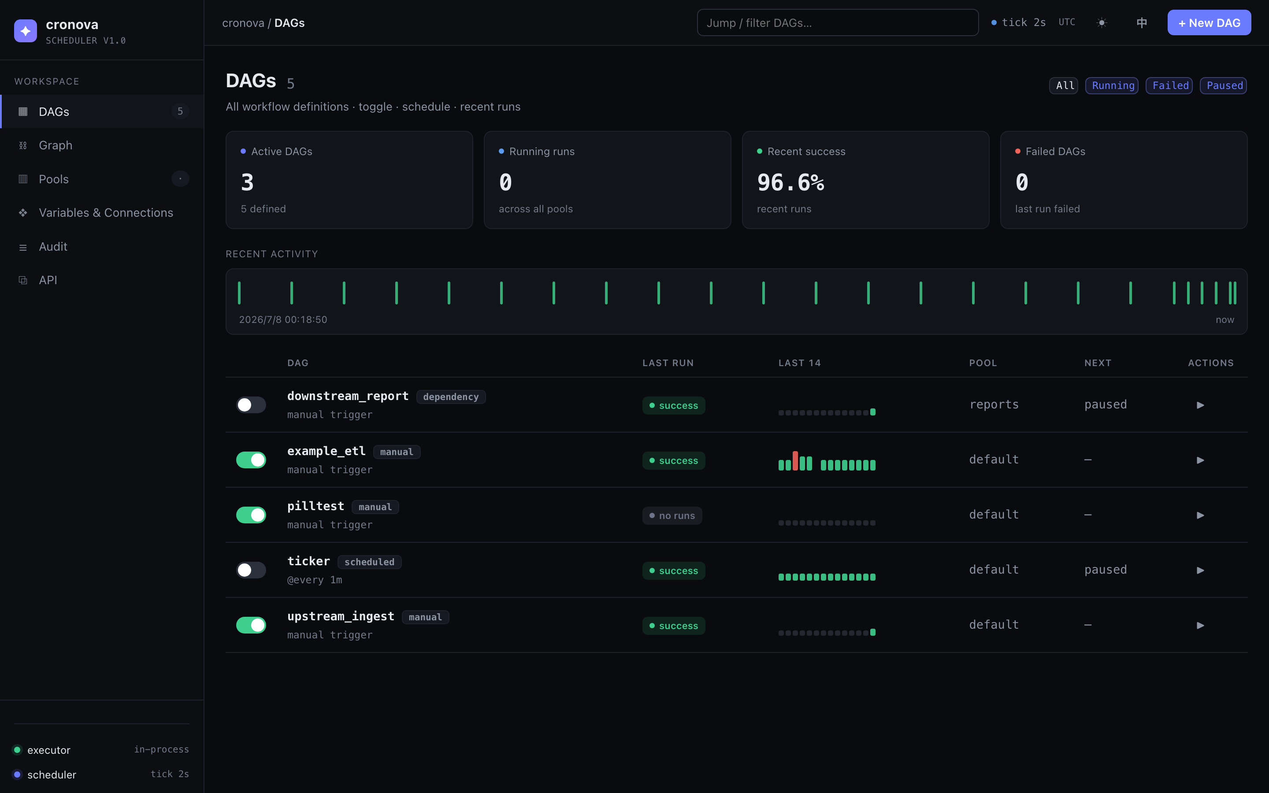1269x793 pixels.
Task: Open the Graph page
Action: 102,145
